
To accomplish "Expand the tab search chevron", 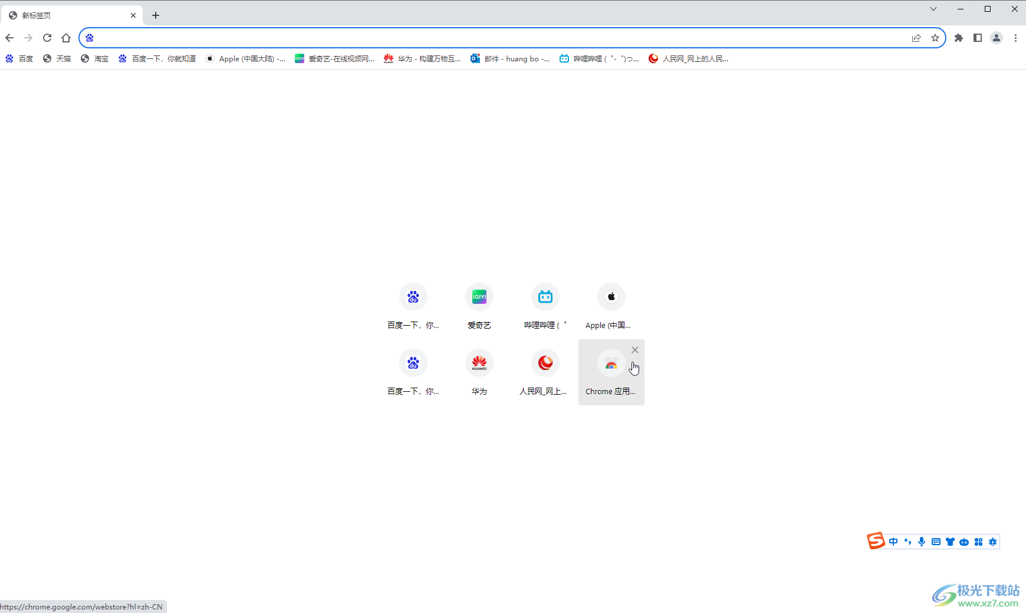I will coord(933,9).
